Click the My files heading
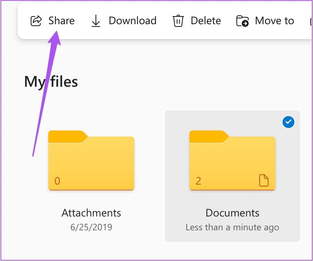Screen dimensions: 313x261 [x=51, y=81]
